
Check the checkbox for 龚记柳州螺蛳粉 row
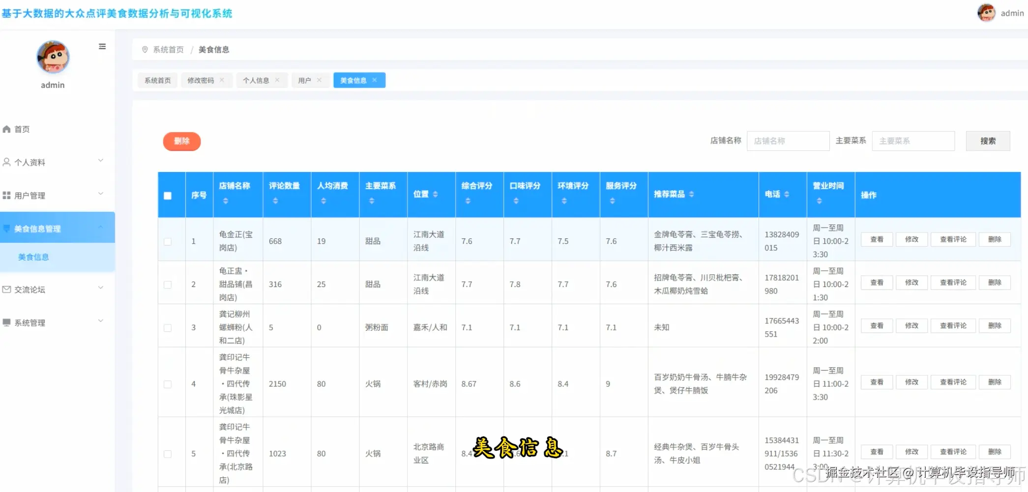[169, 327]
